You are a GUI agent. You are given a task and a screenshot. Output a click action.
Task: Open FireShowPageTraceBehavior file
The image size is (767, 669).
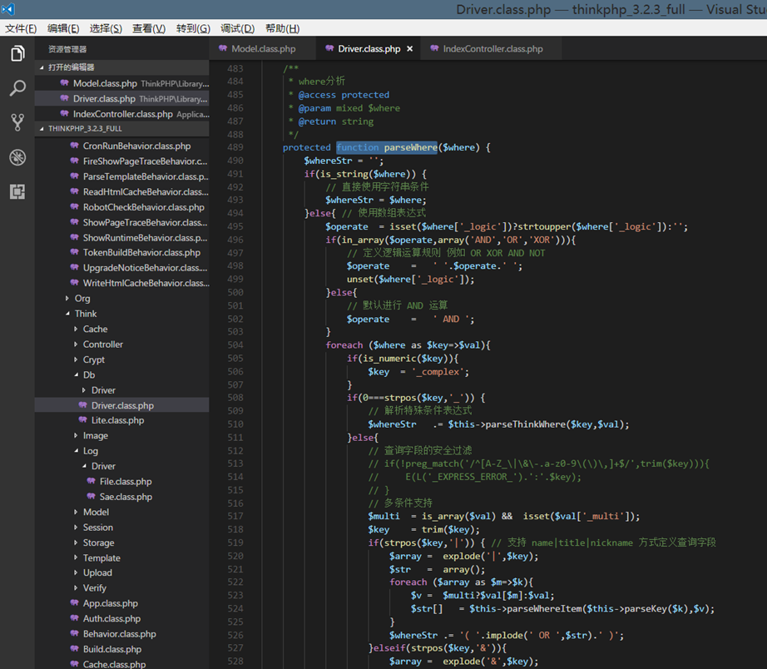point(121,161)
